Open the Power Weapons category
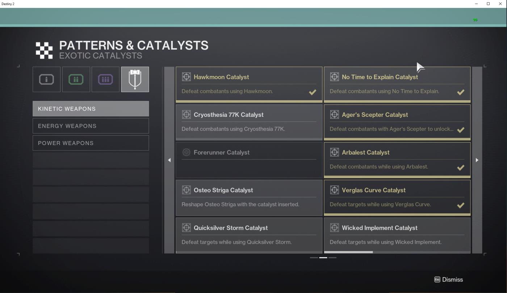 pos(91,143)
